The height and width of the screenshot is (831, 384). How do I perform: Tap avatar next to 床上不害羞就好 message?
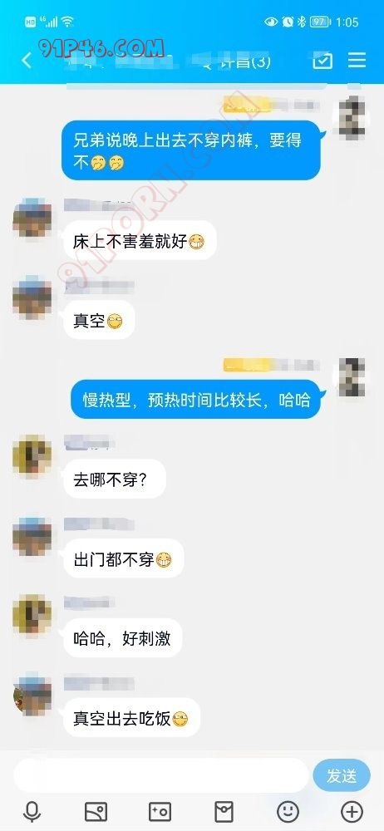32,219
